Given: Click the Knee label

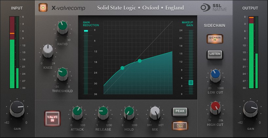Looking at the screenshot, I should [x=48, y=68].
